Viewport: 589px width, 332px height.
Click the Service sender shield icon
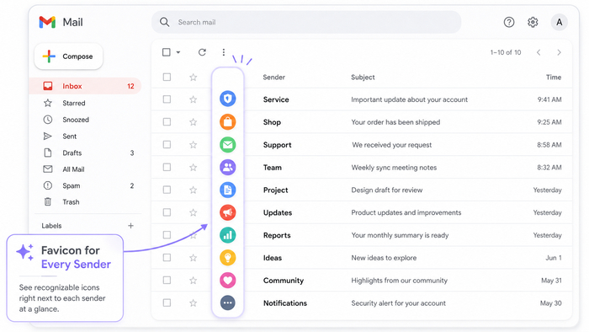coord(228,99)
